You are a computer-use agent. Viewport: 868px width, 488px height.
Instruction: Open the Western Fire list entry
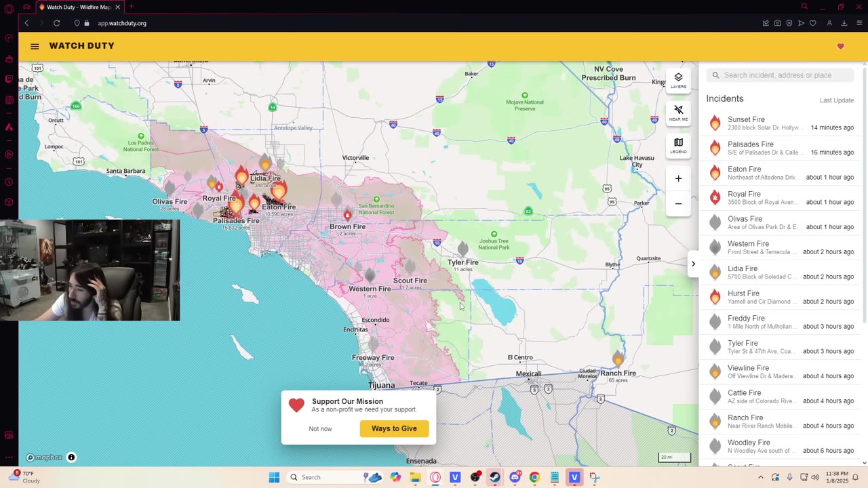coord(780,247)
